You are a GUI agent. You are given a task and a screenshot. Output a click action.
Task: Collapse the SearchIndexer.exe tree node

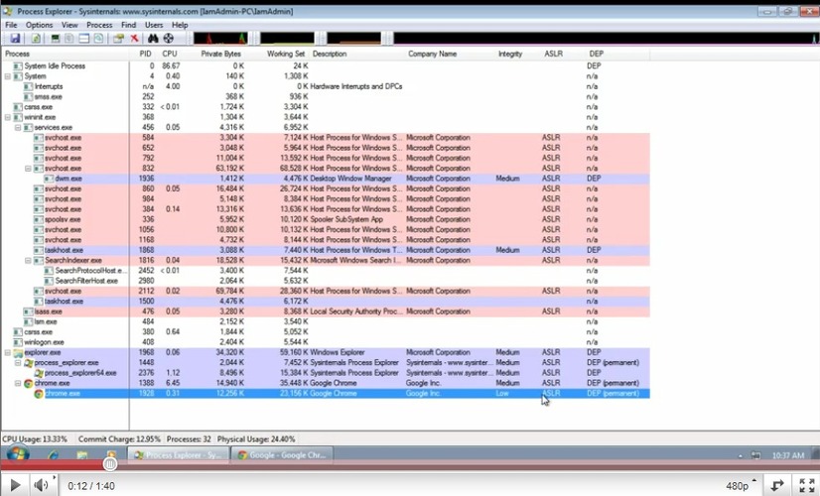click(28, 260)
